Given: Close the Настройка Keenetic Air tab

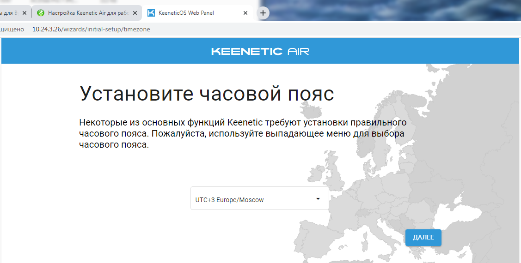Looking at the screenshot, I should pos(135,13).
